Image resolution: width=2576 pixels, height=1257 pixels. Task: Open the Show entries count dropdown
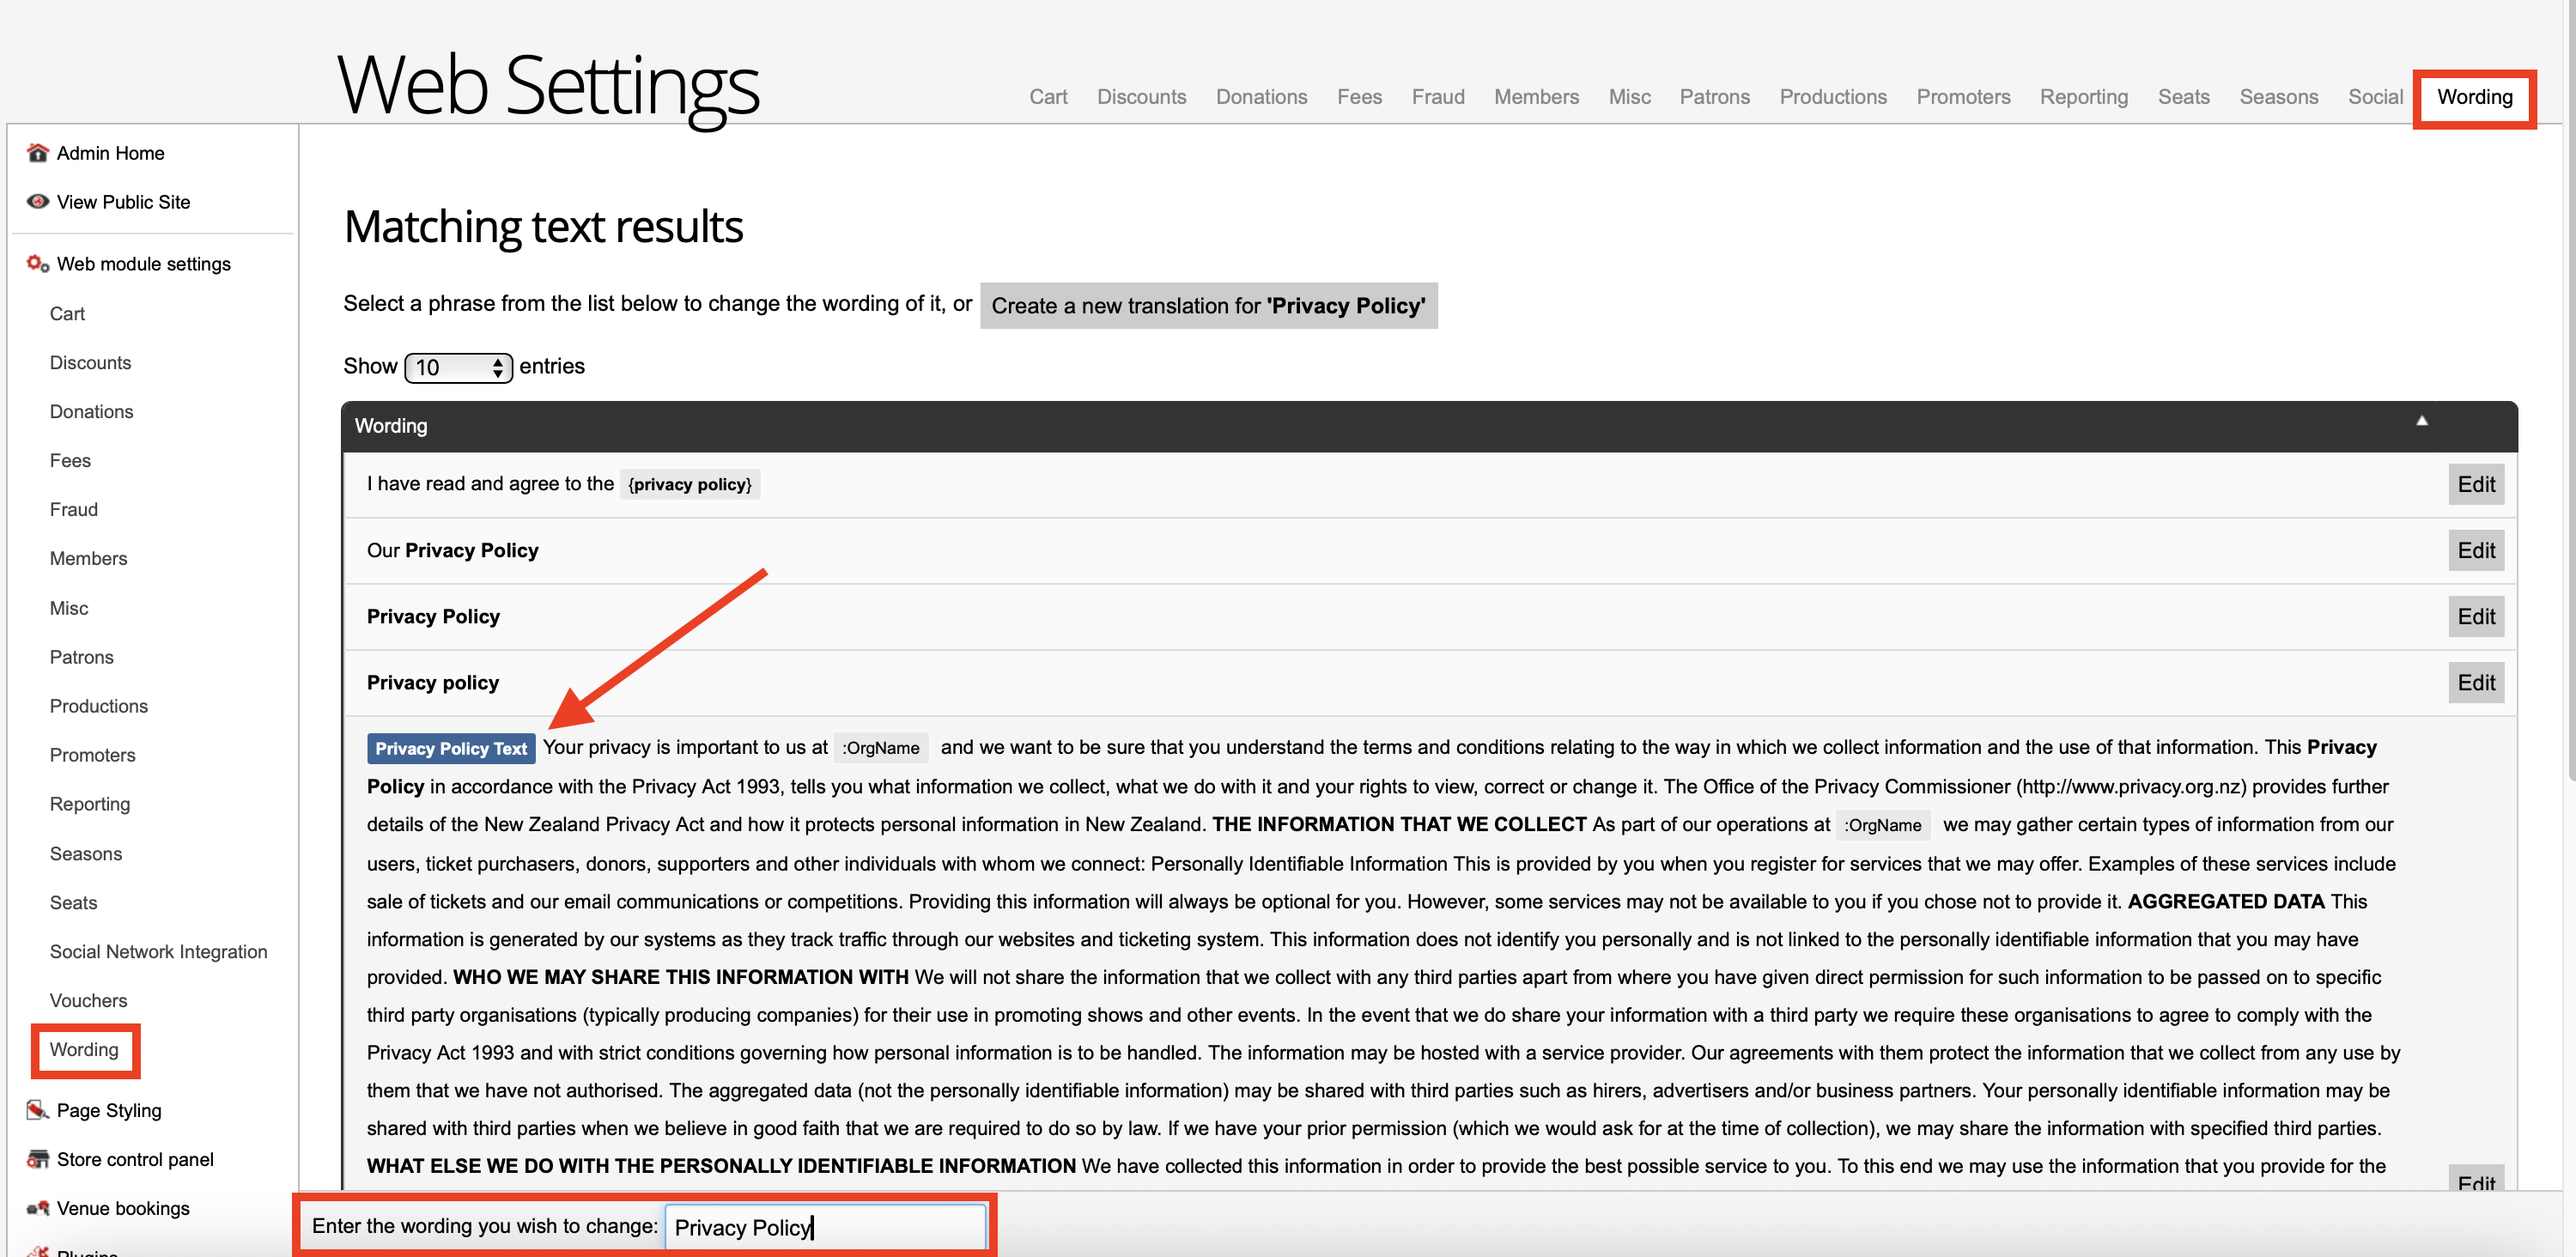click(x=458, y=367)
